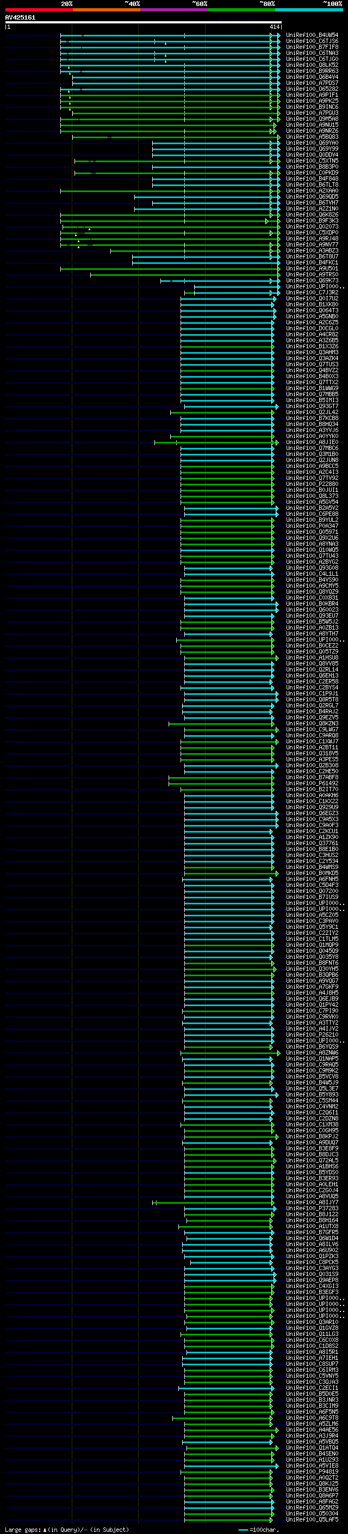This screenshot has height=1534, width=348.
Task: Open hit UniRef100_A7PGU3
Action: [x=312, y=113]
